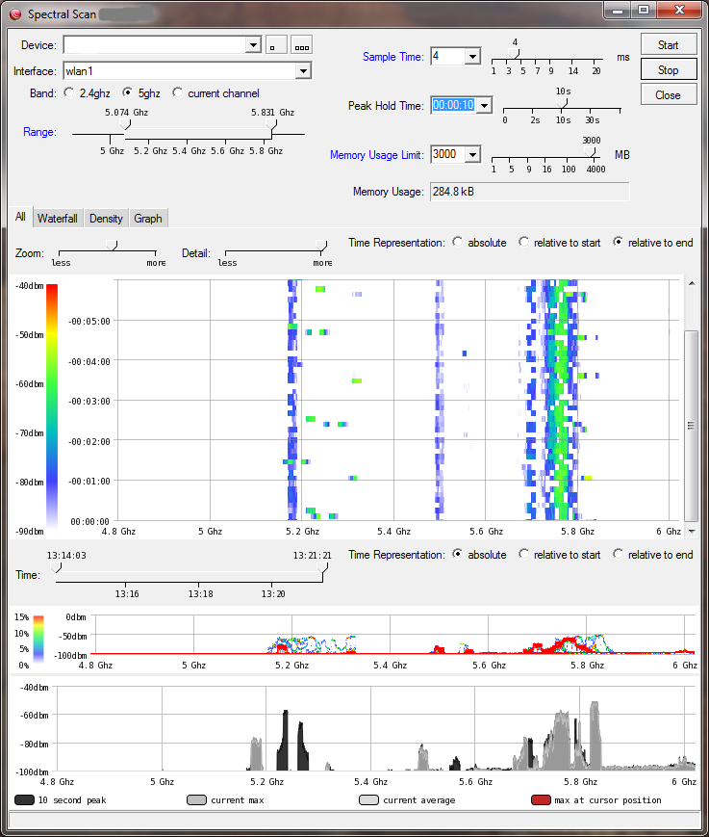Click the Zoom slider handle
The image size is (709, 837).
click(111, 245)
